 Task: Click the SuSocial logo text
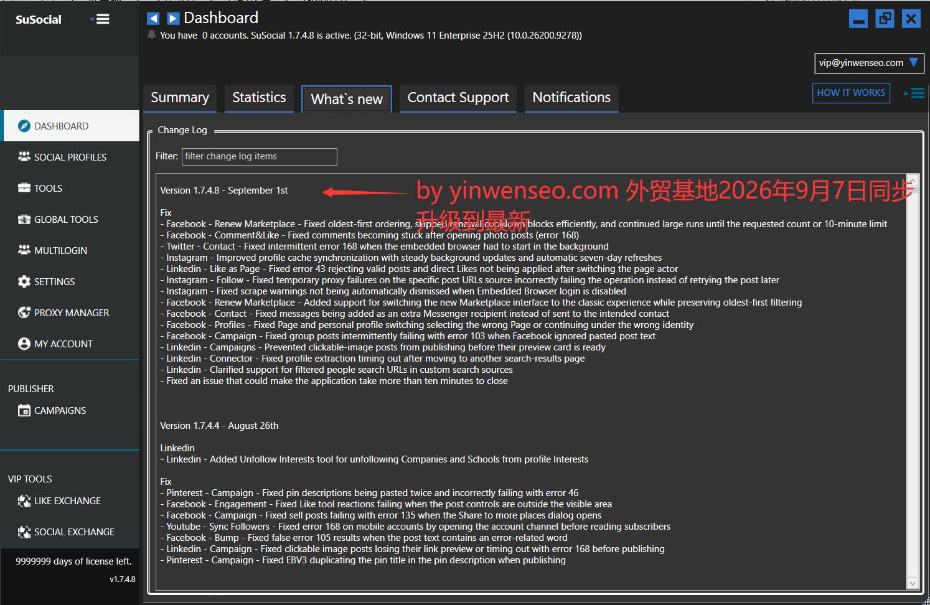click(x=39, y=19)
